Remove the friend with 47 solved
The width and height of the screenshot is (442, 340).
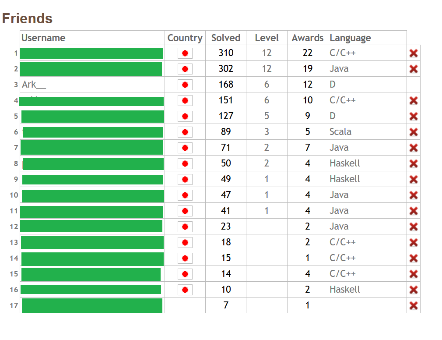click(x=413, y=195)
